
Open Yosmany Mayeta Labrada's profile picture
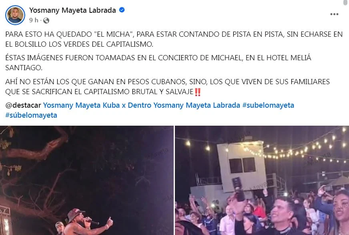coord(15,15)
